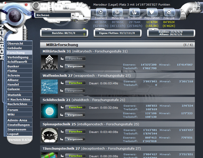Click the Minerale resource icon
Viewport: 203px width, 158px height.
click(x=118, y=11)
